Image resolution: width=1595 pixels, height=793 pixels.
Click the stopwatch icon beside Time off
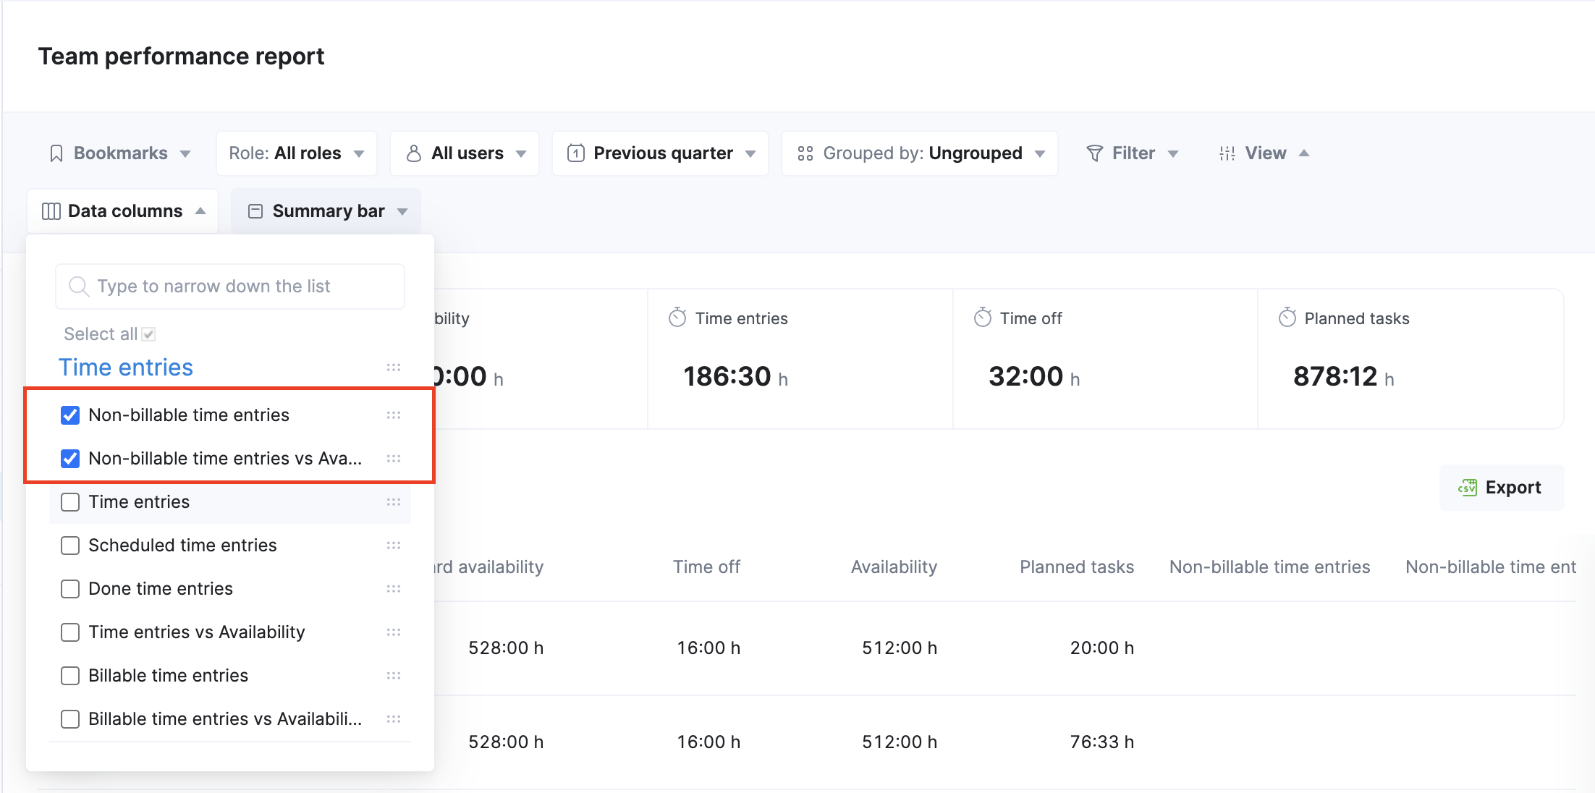pos(982,318)
